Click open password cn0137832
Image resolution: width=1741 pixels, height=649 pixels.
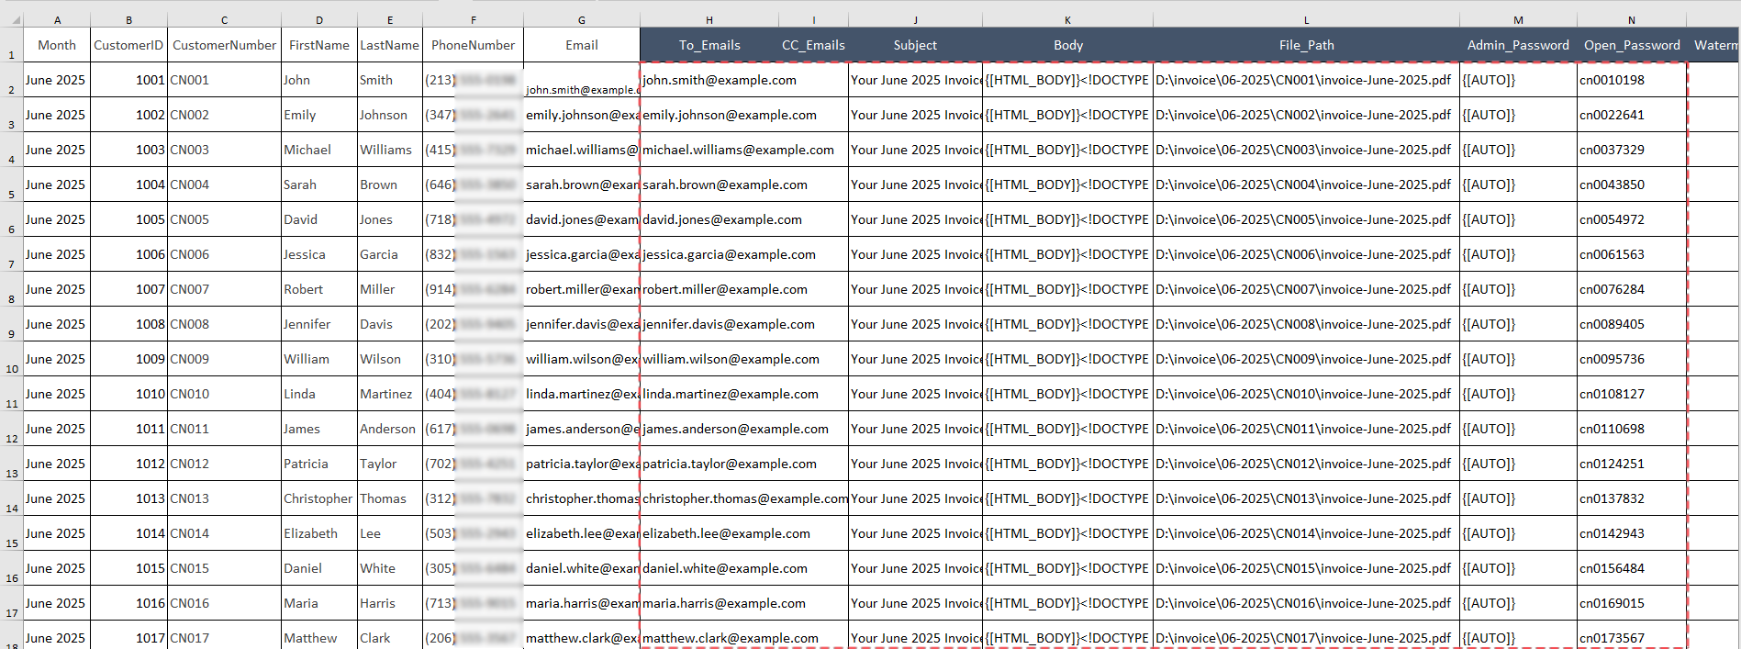point(1632,498)
